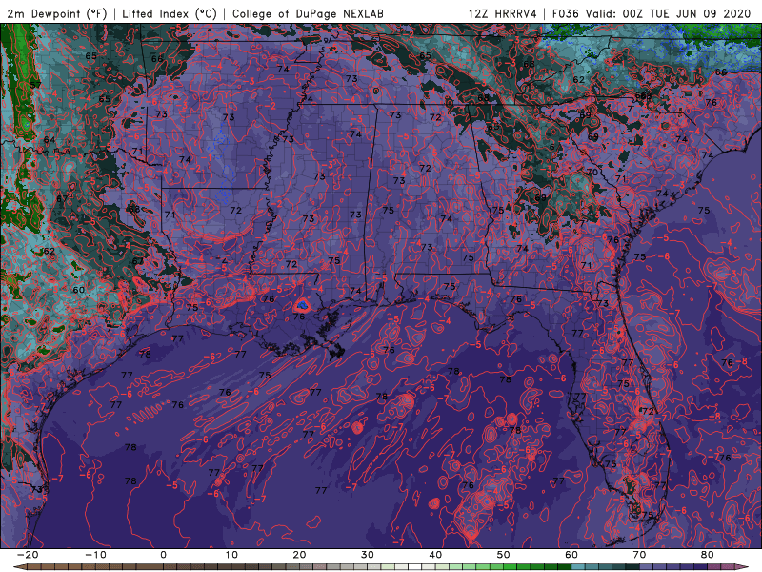The height and width of the screenshot is (572, 762).
Task: Click the "40" color scale label
Action: pos(435,555)
